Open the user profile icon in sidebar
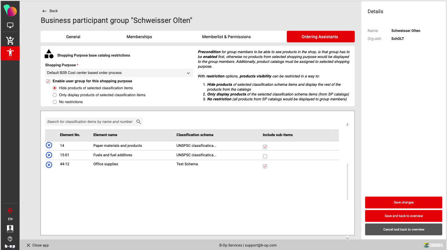Image resolution: width=447 pixels, height=250 pixels. click(10, 228)
